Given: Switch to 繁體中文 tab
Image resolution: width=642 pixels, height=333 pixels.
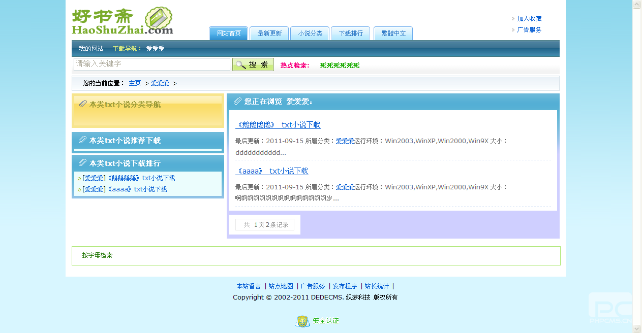Looking at the screenshot, I should click(393, 34).
